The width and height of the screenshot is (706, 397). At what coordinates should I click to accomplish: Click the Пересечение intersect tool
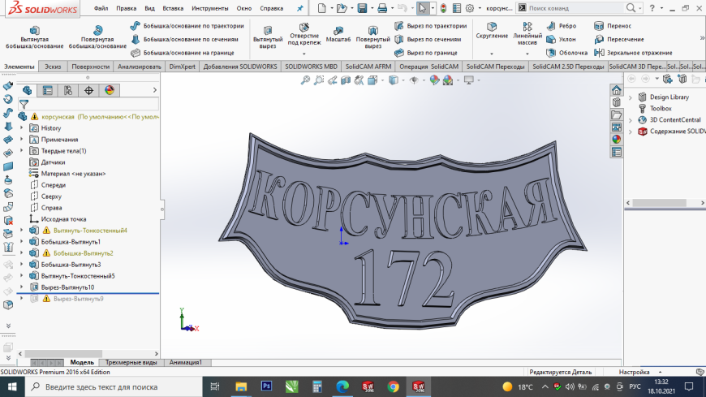coord(618,39)
